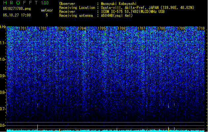Click the meteor echo just after 1708
This screenshot has height=132, width=208.
pos(168,106)
